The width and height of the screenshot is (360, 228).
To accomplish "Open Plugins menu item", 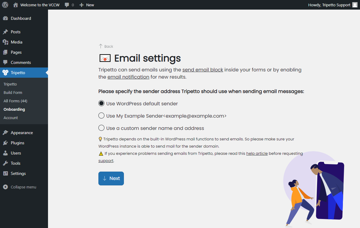I will pos(24,143).
